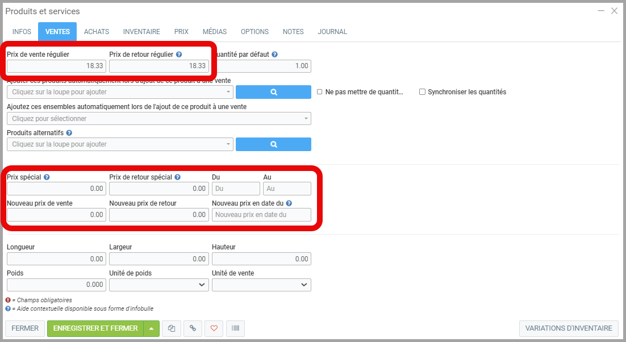Toggle Synchroniser les quantités checkbox
Screen dimensions: 626x342
pyautogui.click(x=422, y=92)
